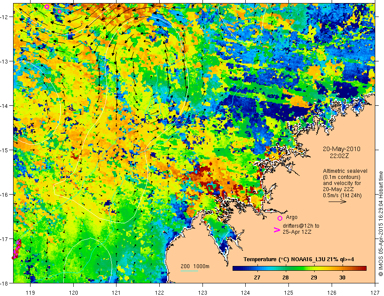Click the '29' color bar tick label
384x296 pixels.
pos(314,277)
